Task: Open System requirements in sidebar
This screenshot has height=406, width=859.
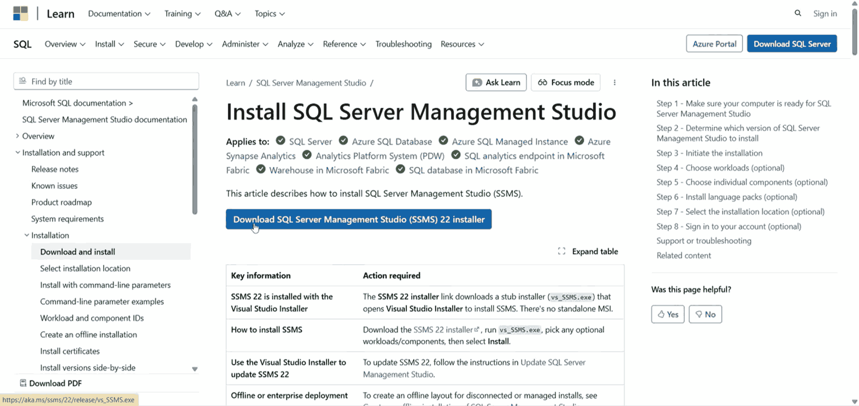Action: 67,219
